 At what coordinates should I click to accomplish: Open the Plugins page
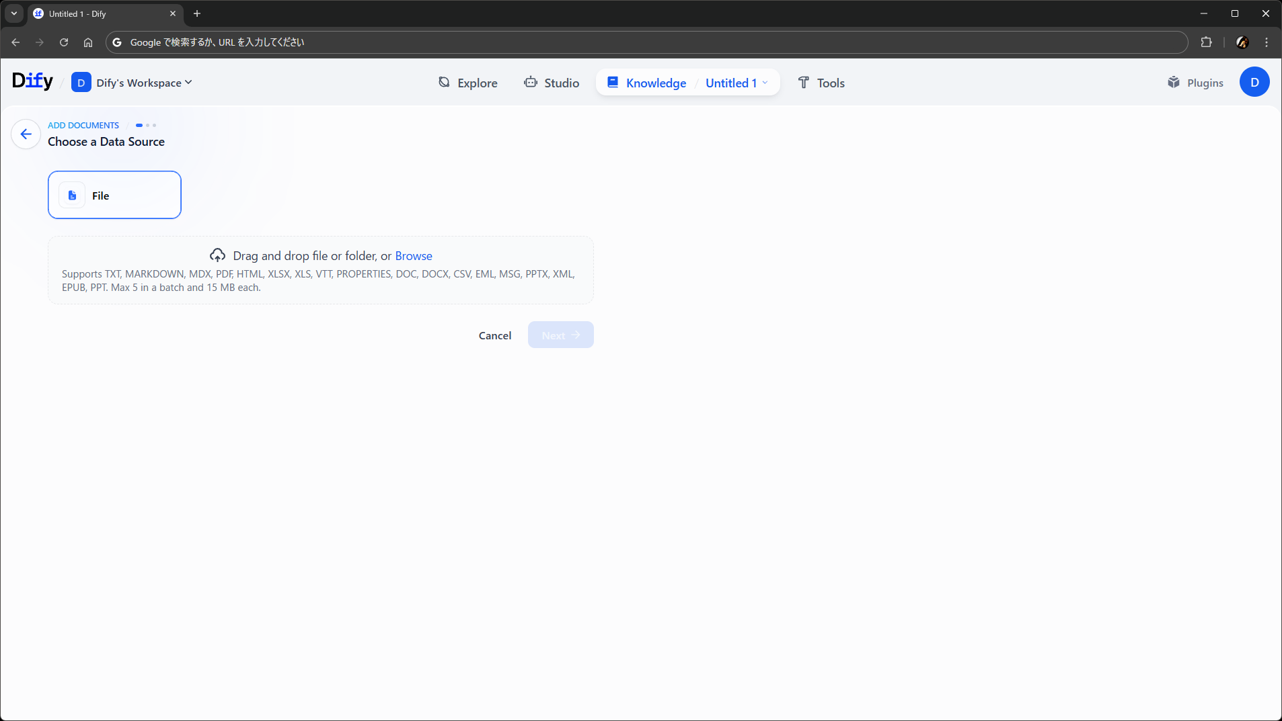point(1195,83)
